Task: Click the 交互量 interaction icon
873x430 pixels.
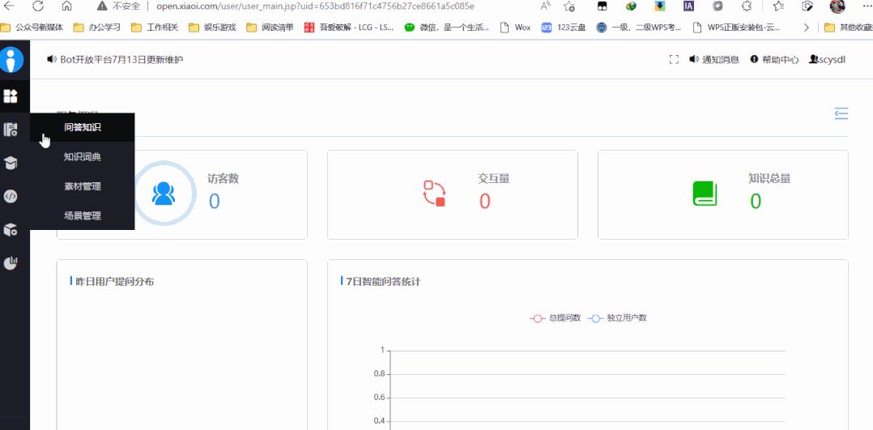Action: [434, 194]
